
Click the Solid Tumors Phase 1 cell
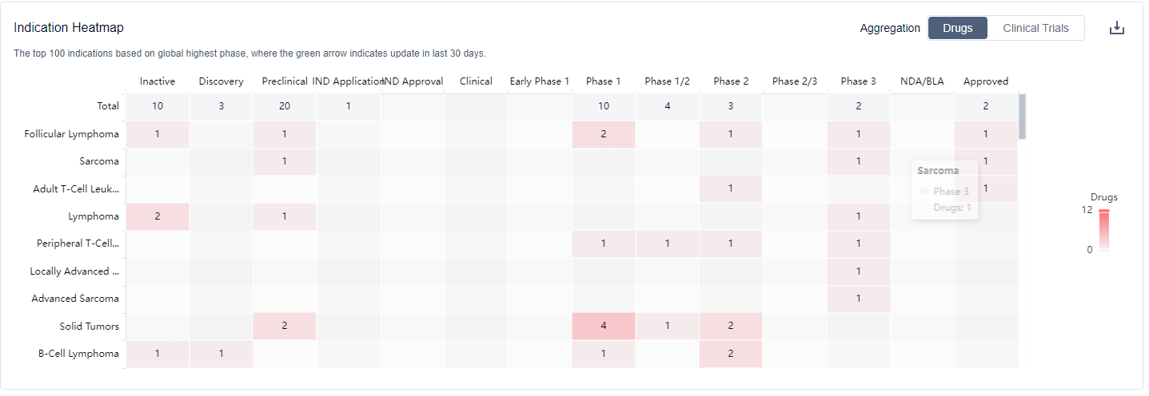[604, 327]
